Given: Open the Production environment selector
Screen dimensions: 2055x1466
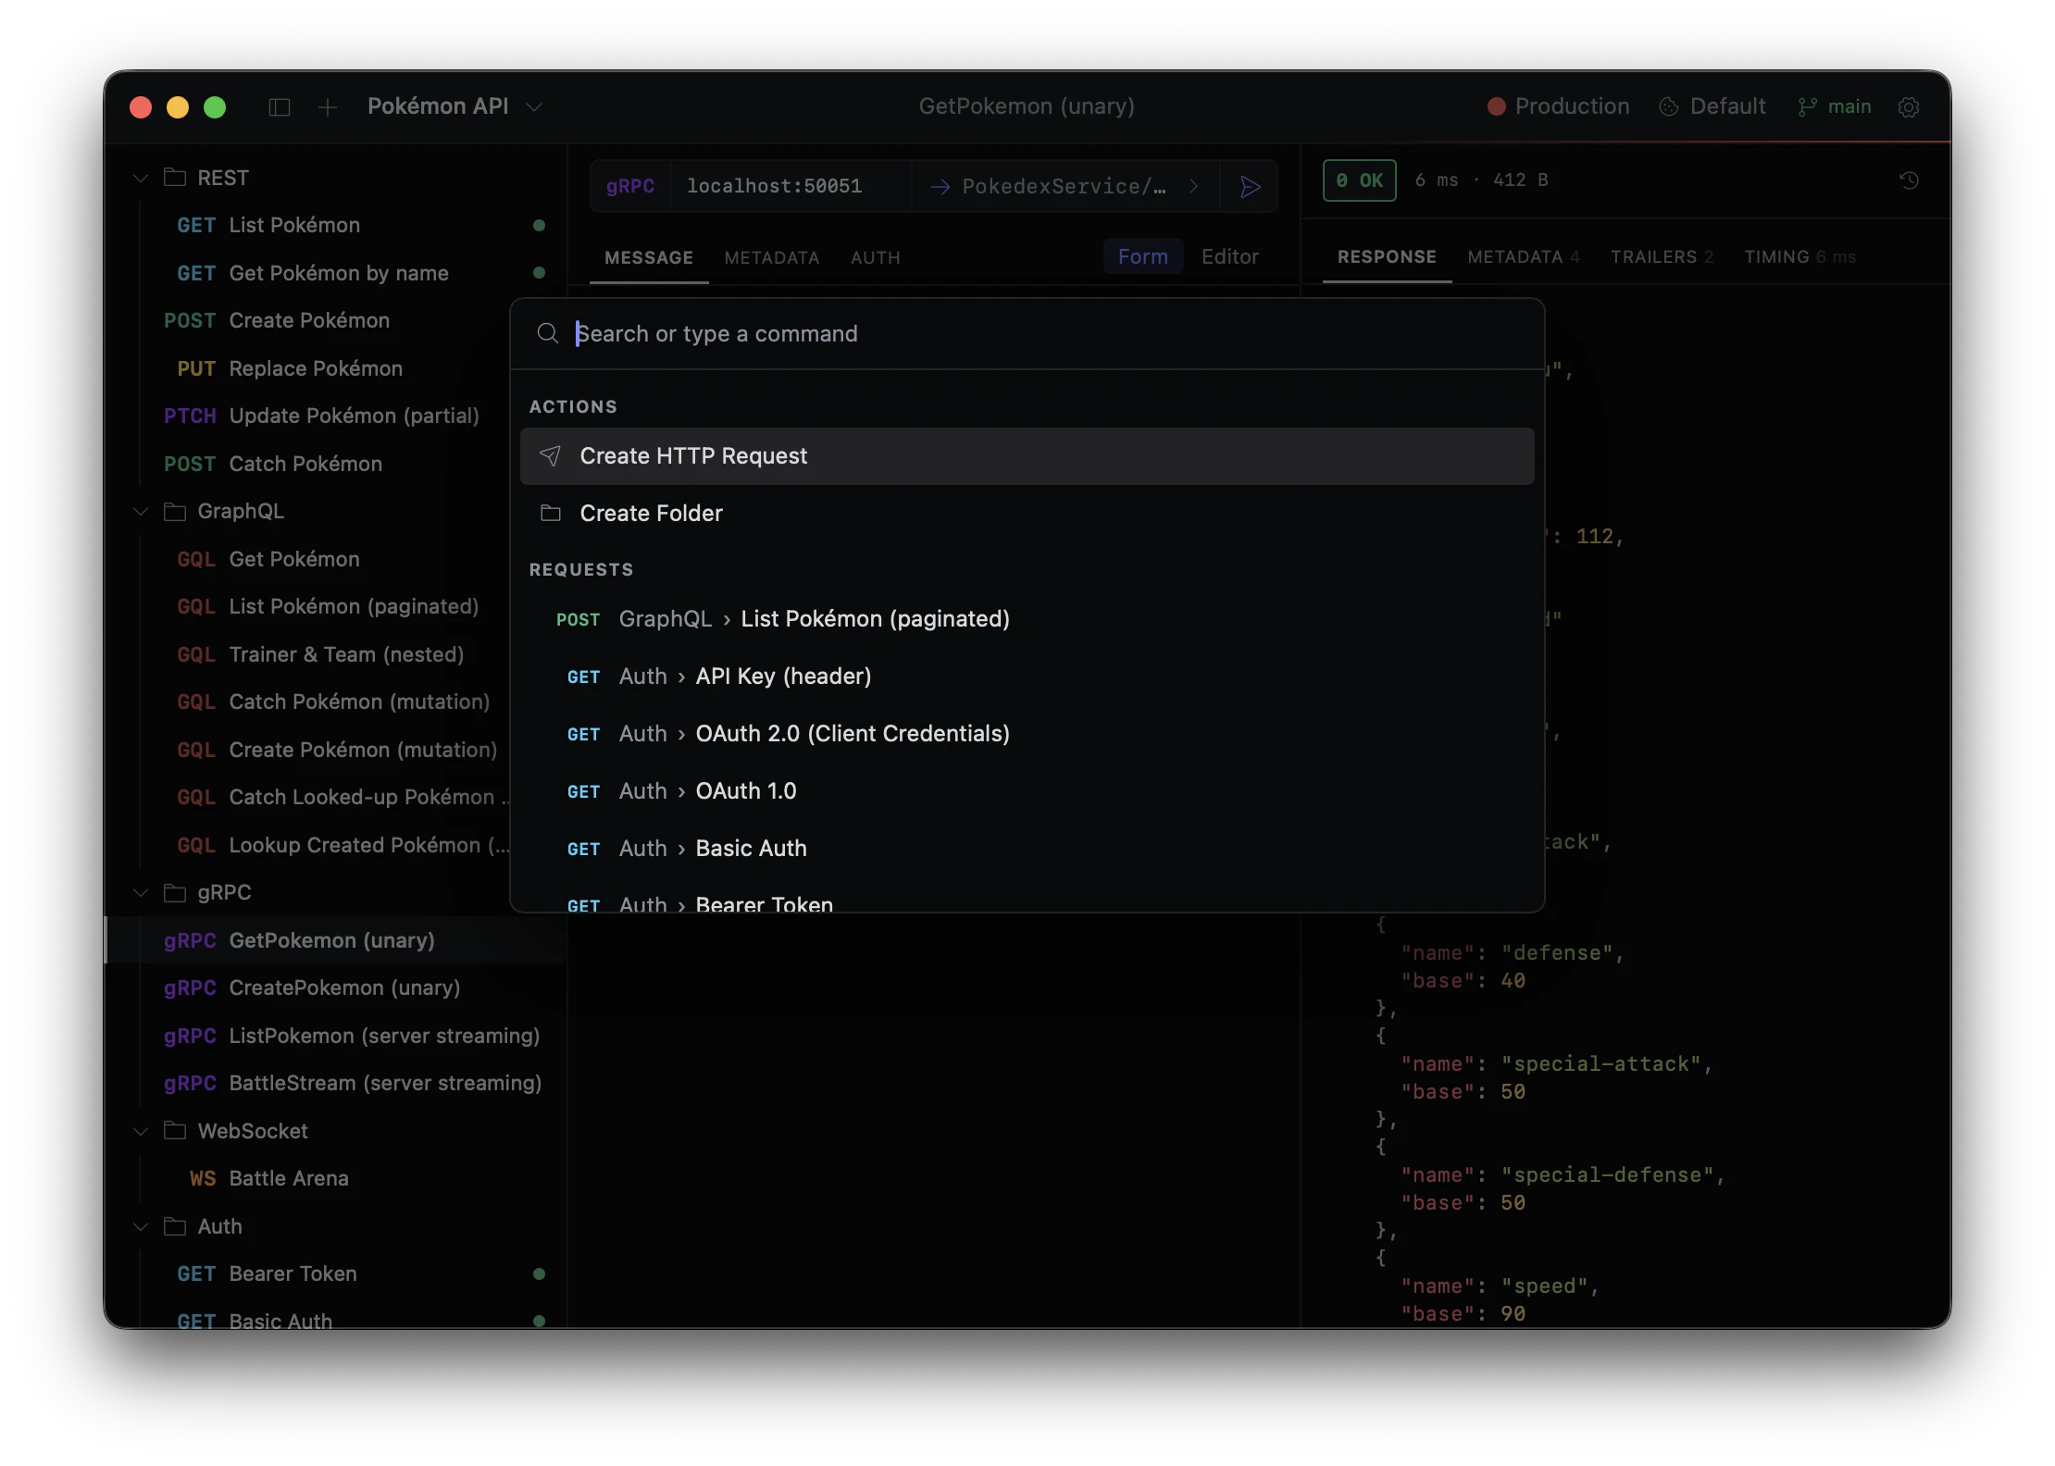Looking at the screenshot, I should [1559, 106].
